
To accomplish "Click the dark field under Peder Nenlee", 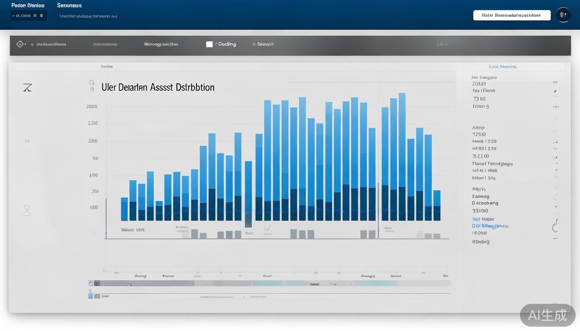I will tap(28, 16).
